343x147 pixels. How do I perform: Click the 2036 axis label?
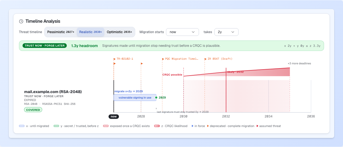(x=311, y=116)
